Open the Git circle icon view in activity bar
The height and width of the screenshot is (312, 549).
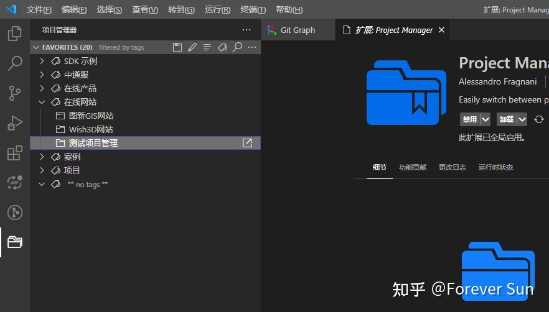coord(14,213)
